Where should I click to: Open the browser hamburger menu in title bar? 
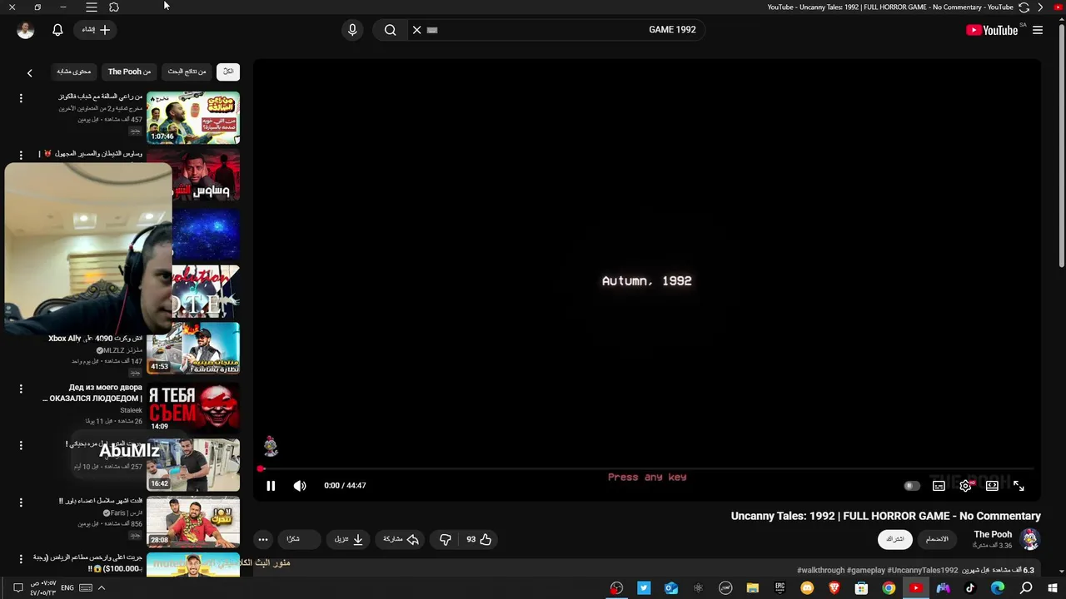[92, 7]
